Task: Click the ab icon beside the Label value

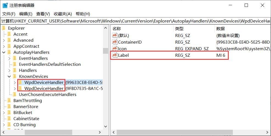Action: click(x=114, y=55)
